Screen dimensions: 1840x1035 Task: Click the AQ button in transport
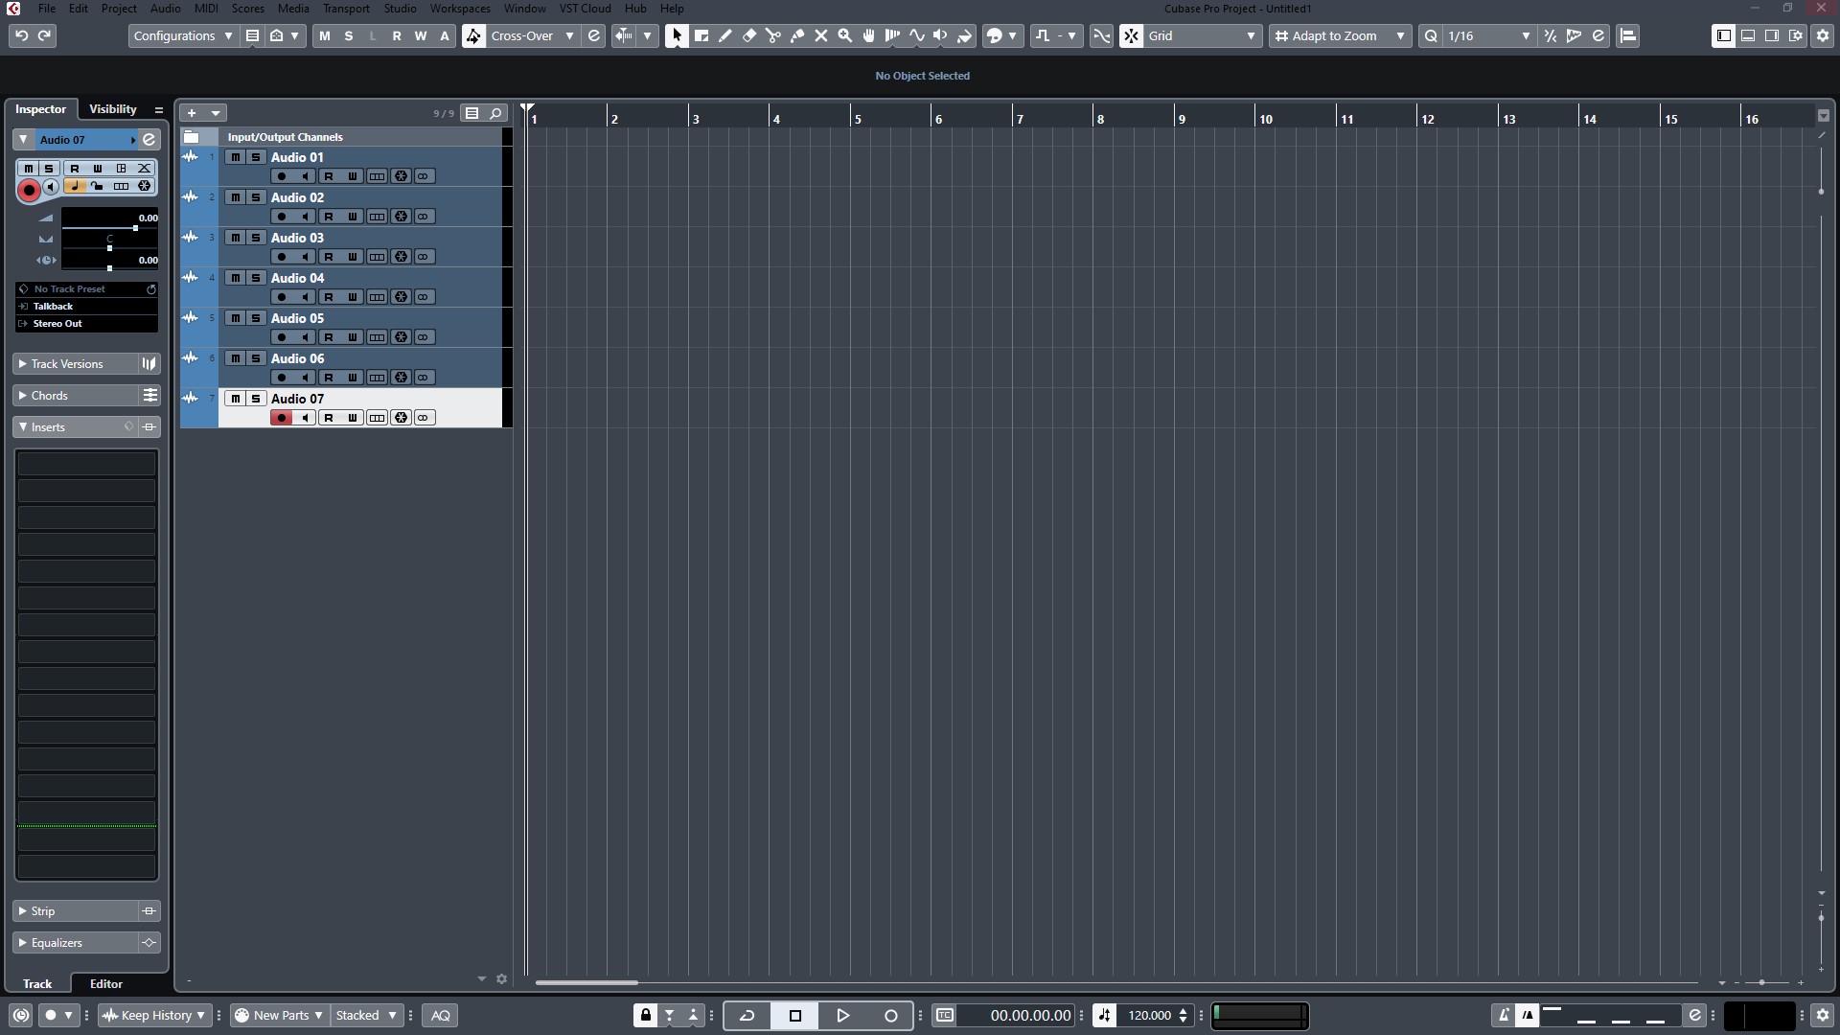click(x=440, y=1015)
